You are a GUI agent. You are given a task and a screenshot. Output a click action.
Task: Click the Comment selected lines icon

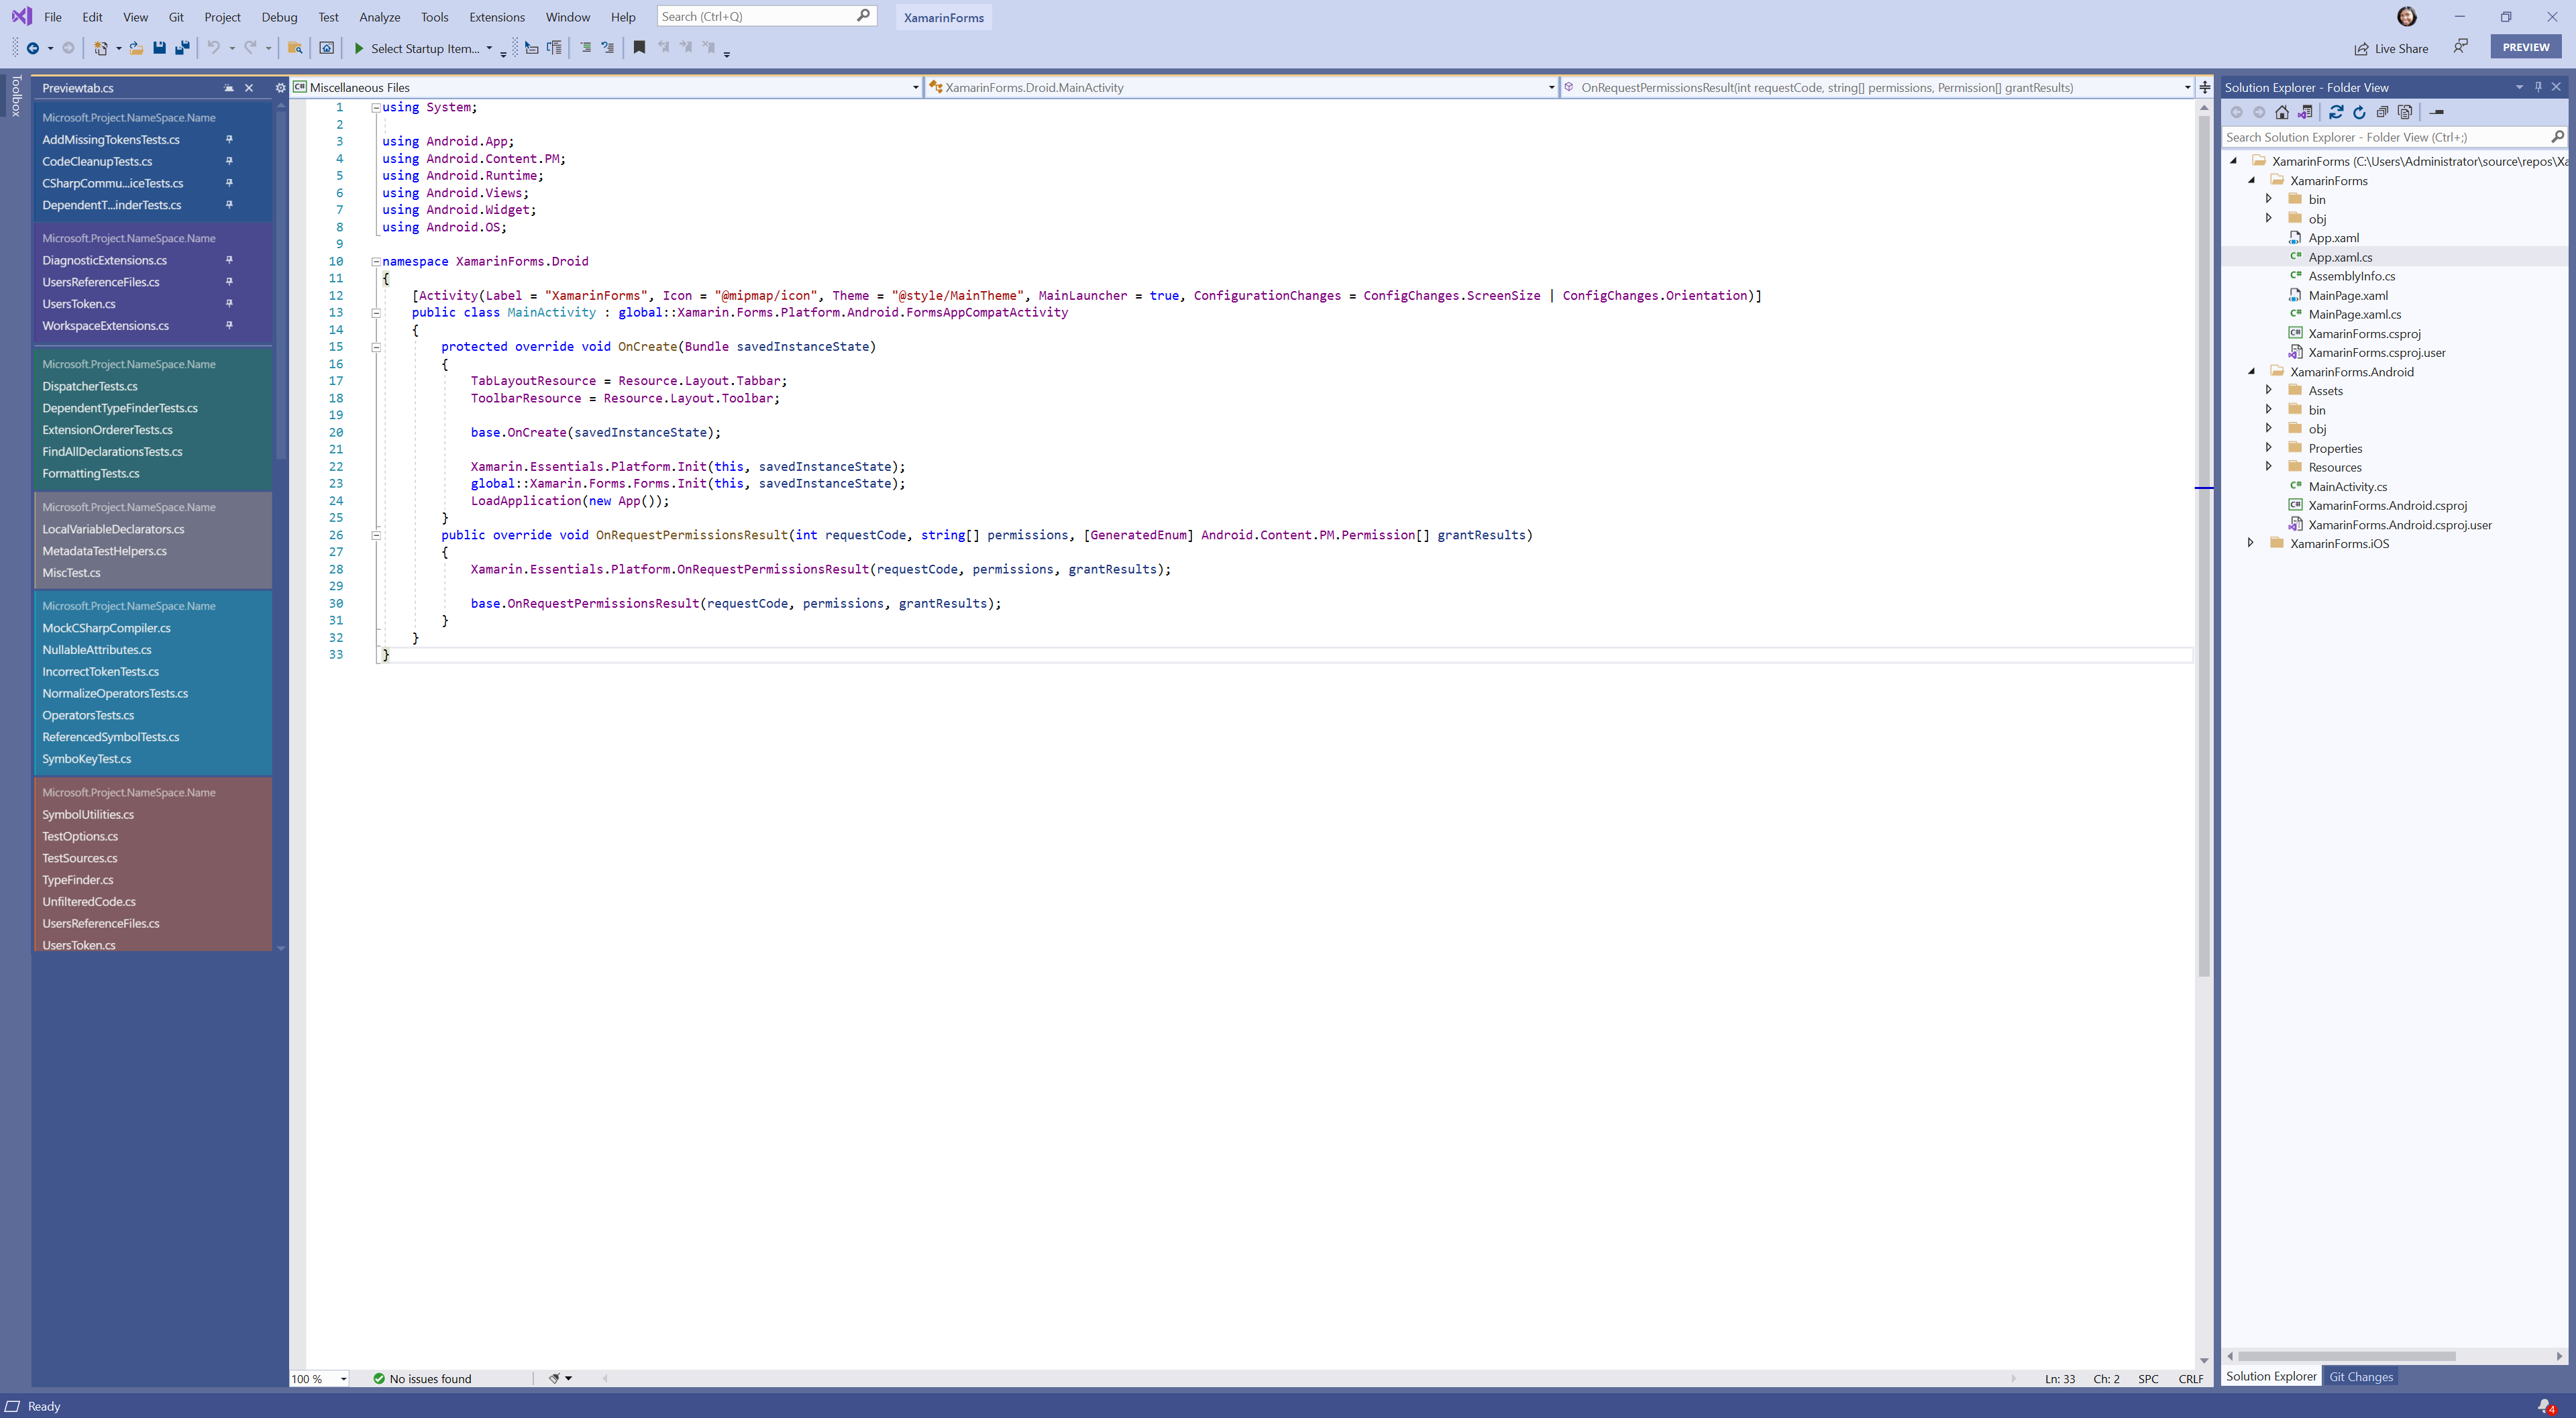586,48
